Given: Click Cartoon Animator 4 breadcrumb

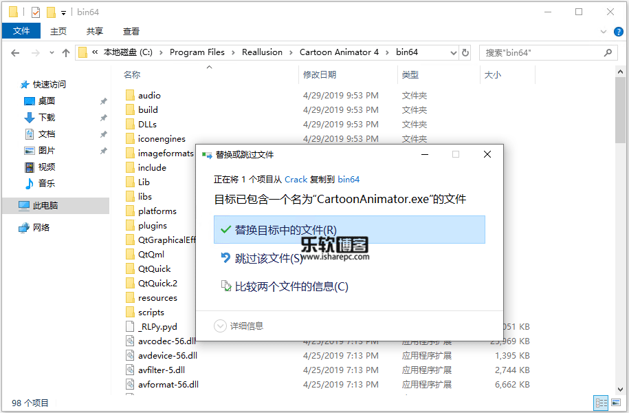Looking at the screenshot, I should [339, 52].
